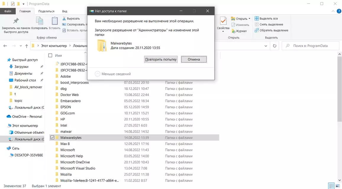This screenshot has width=342, height=189.
Task: Open the Help question mark icon
Action: coord(339,11)
